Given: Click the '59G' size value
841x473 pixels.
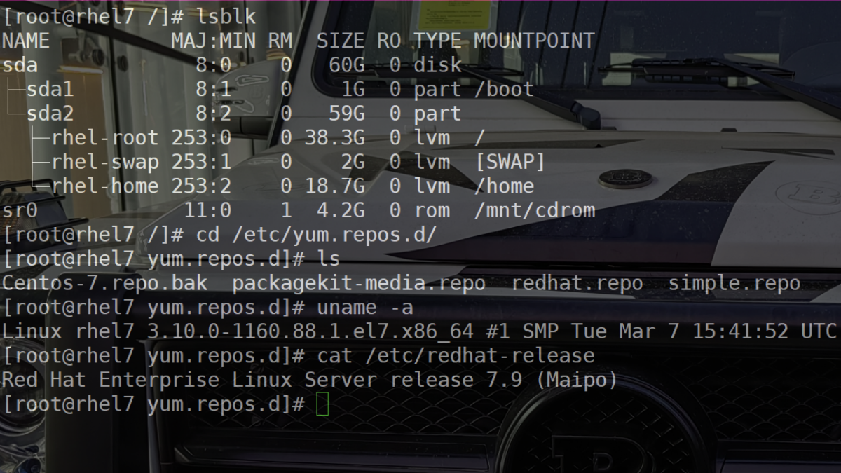Looking at the screenshot, I should pos(347,114).
